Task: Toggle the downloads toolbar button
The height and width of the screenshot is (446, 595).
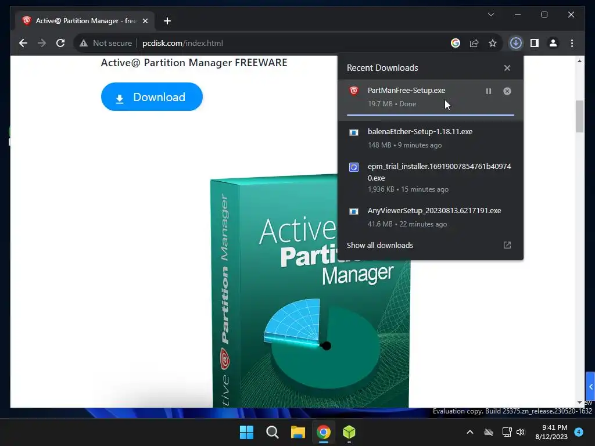Action: (515, 43)
